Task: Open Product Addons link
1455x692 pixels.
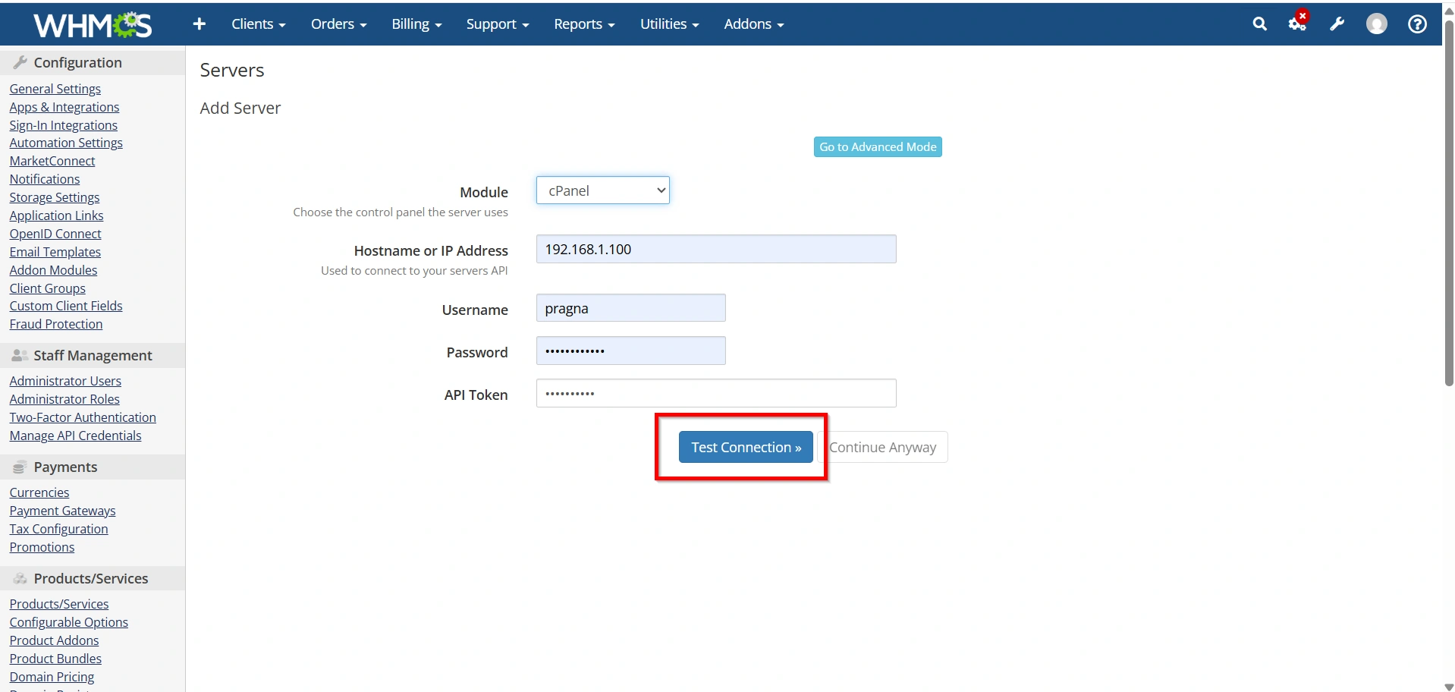Action: pyautogui.click(x=55, y=641)
